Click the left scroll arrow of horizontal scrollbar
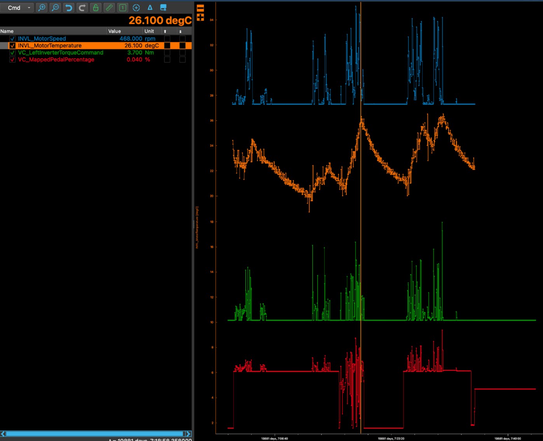Image resolution: width=543 pixels, height=441 pixels. tap(3, 434)
